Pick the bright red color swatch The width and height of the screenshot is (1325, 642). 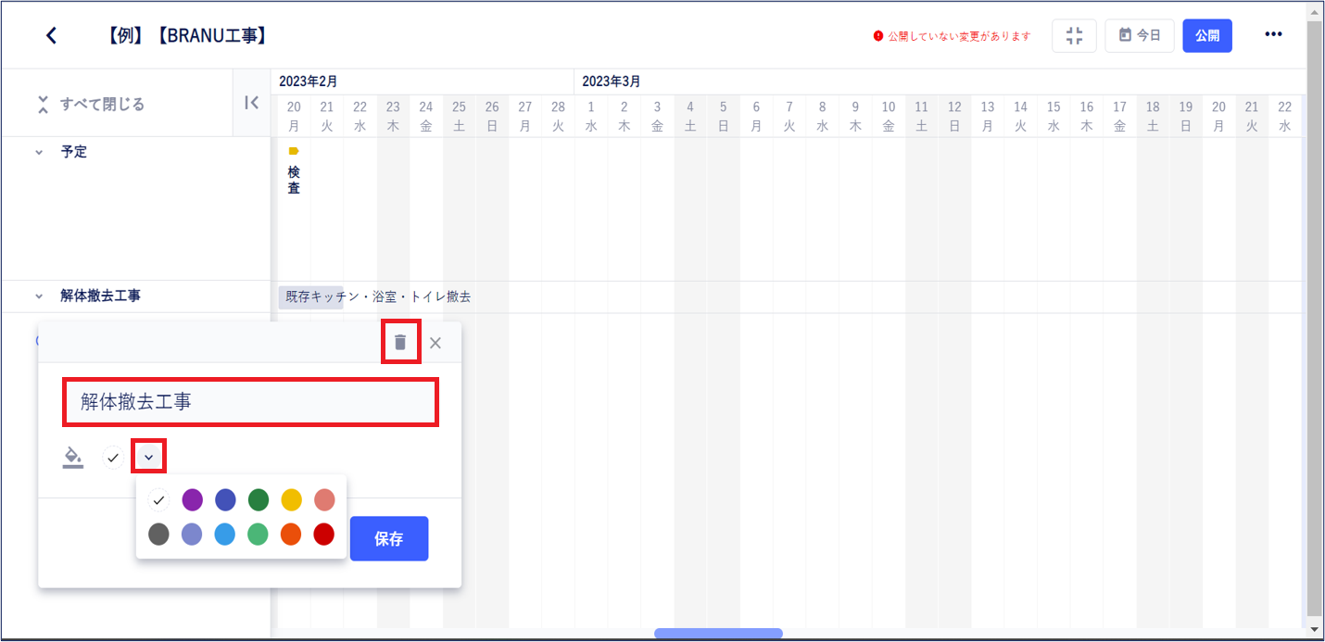click(x=323, y=535)
